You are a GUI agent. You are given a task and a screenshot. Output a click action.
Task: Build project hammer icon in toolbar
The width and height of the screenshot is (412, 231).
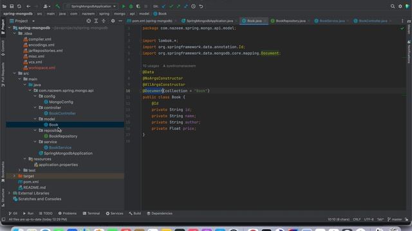(x=57, y=6)
